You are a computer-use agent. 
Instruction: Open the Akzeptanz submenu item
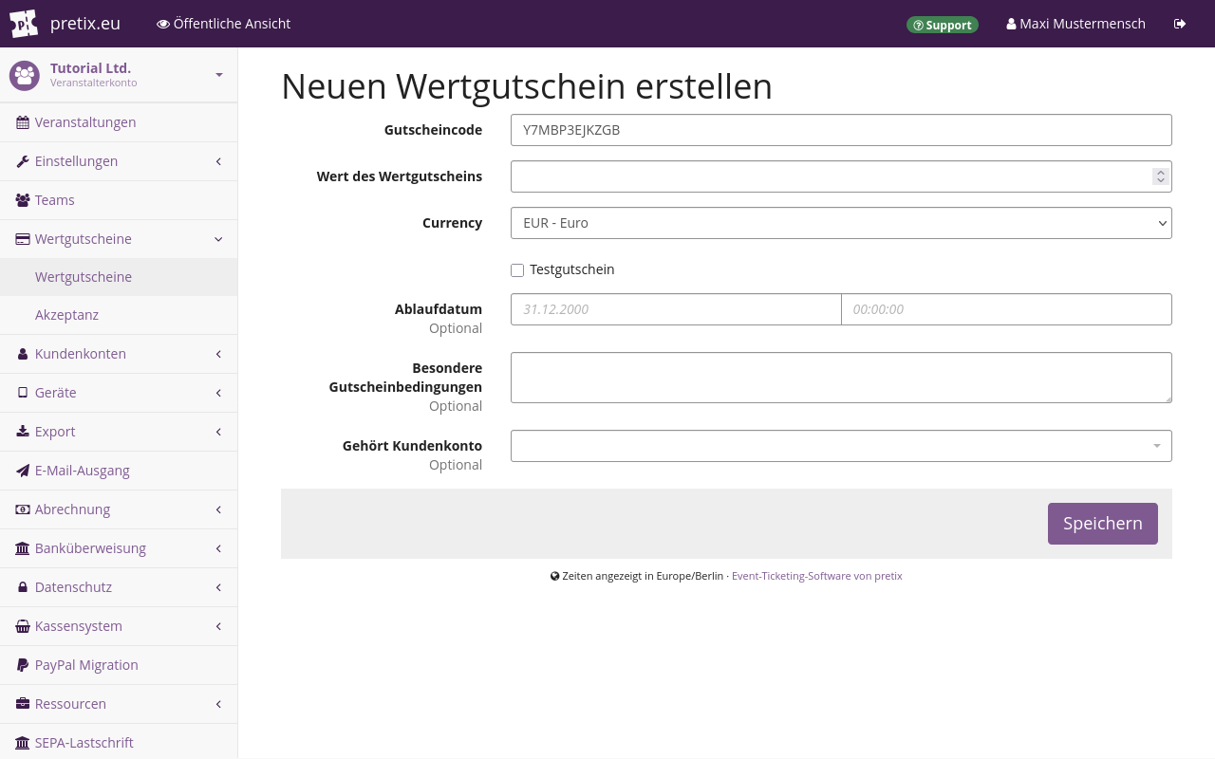point(119,315)
